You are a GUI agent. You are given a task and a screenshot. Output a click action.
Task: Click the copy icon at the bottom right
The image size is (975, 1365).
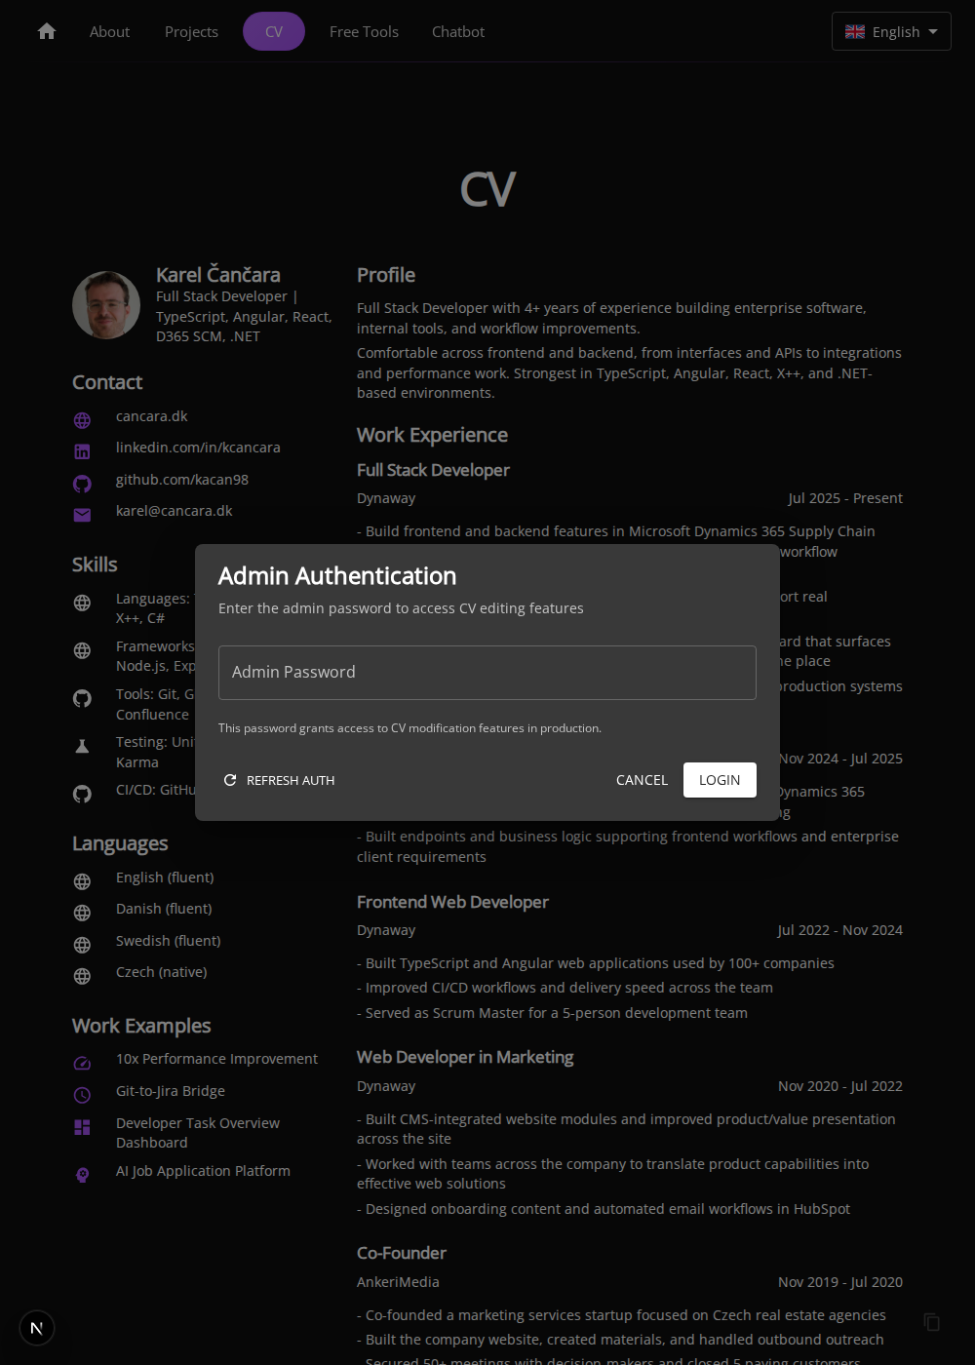click(932, 1322)
